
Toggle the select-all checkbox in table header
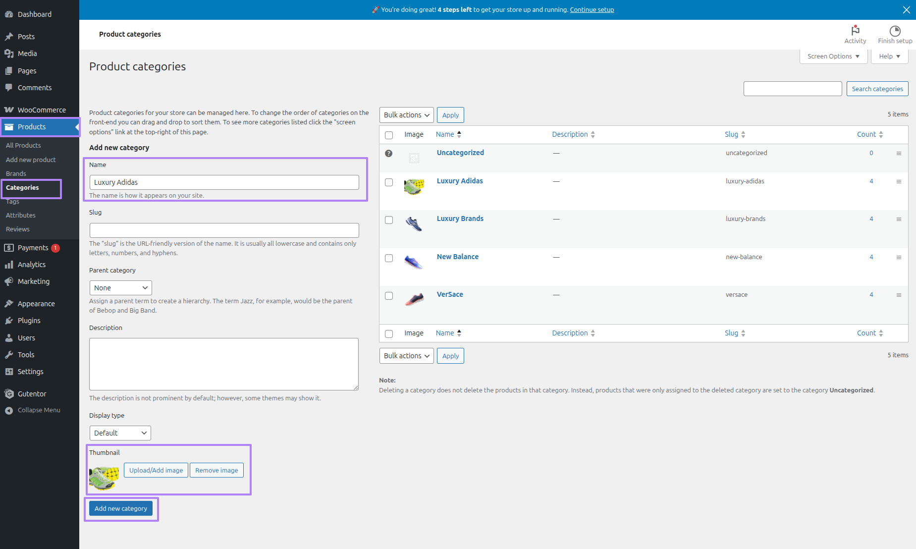389,135
